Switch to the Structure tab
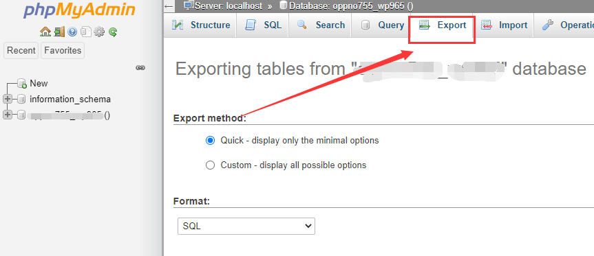The width and height of the screenshot is (594, 256). 201,25
